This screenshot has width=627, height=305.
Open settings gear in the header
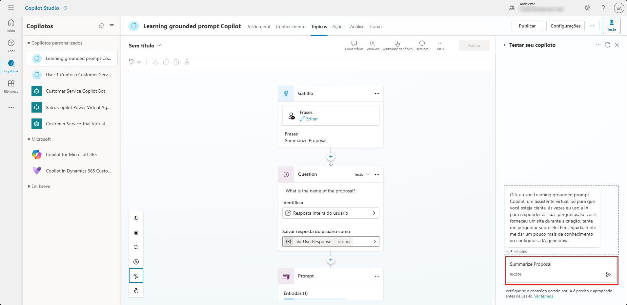click(588, 8)
